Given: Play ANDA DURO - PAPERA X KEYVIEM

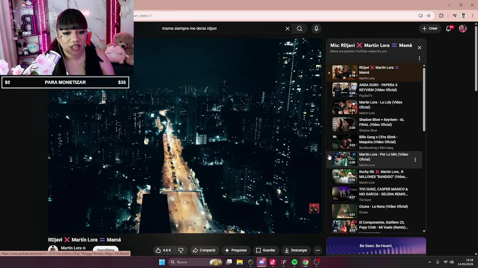Looking at the screenshot, I should (x=375, y=90).
